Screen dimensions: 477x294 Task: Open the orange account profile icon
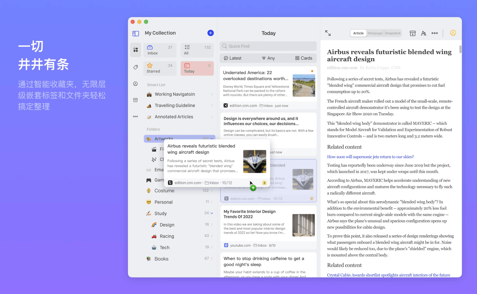(x=453, y=33)
